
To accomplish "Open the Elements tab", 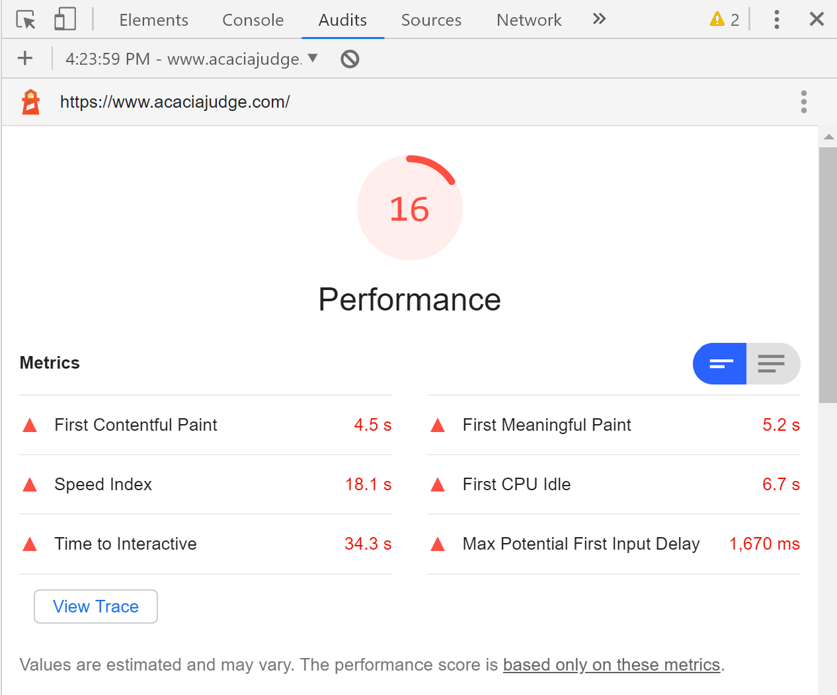I will pyautogui.click(x=153, y=20).
